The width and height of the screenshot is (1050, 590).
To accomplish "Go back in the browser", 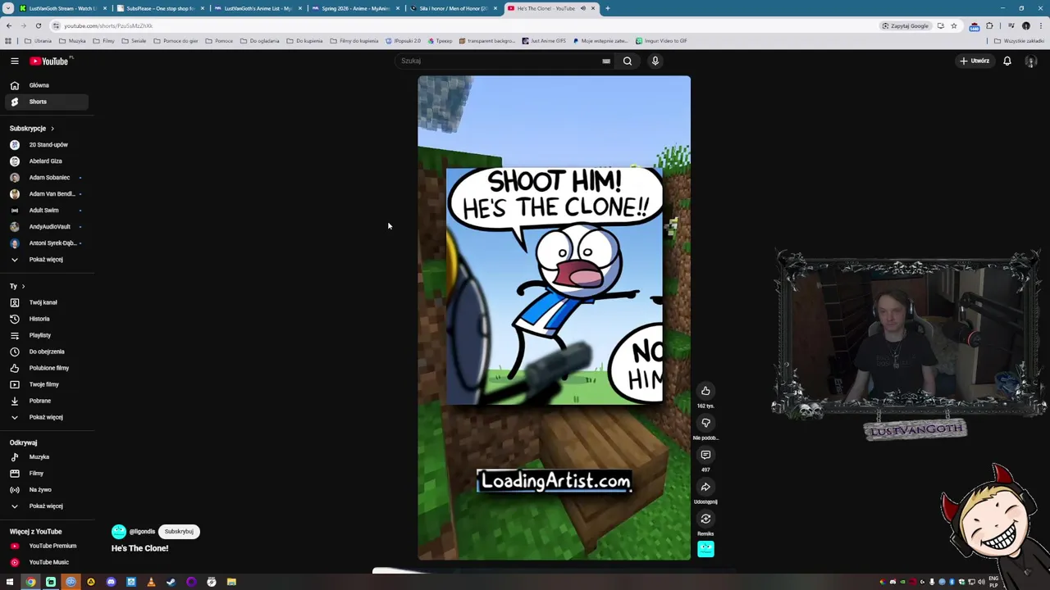I will 8,25.
